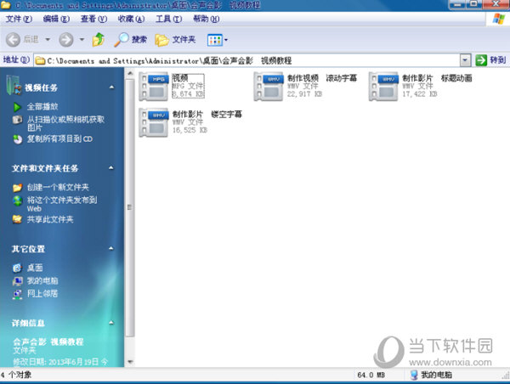Image resolution: width=510 pixels, height=384 pixels.
Task: Click 创建一个新文件夹 link
Action: pos(58,187)
